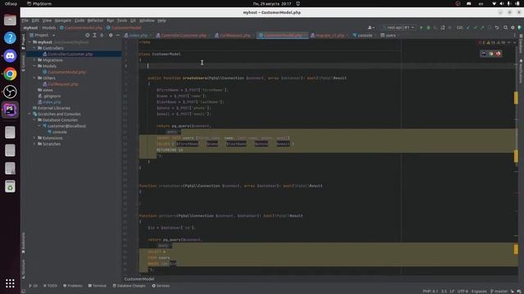
Task: Collapse the Models folder
Action: coord(34,66)
